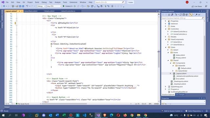
Task: Open the Server Explorer side tab
Action: [x=2, y=15]
